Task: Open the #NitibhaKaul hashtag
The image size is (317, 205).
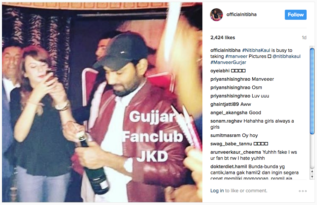Action: point(256,50)
